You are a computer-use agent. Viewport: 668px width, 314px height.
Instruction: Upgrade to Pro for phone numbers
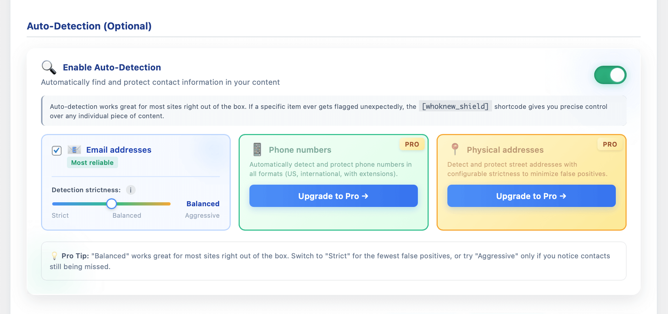coord(333,196)
